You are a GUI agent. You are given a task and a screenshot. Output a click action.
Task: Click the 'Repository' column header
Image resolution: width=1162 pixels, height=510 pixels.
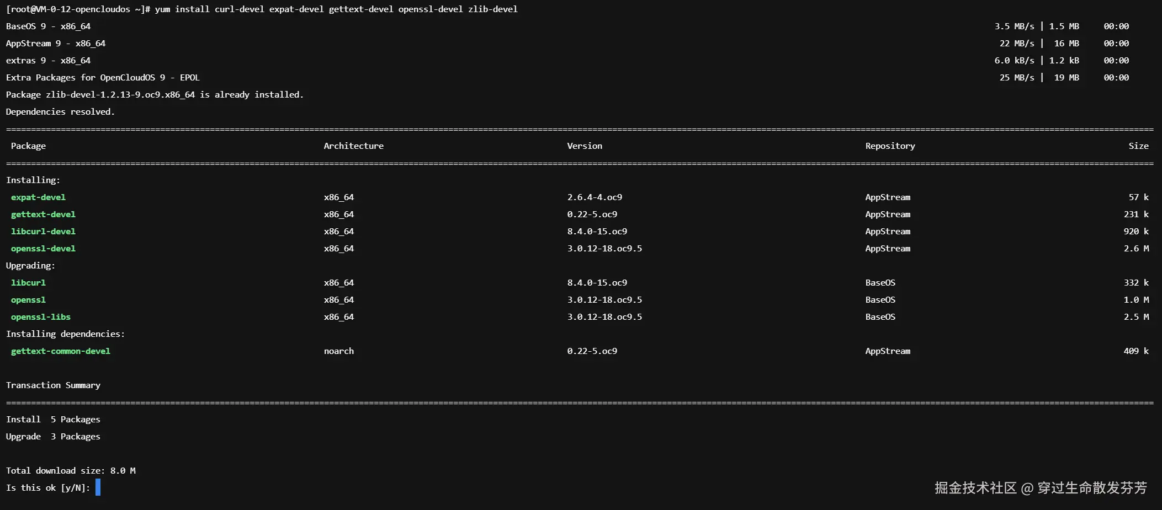click(890, 146)
